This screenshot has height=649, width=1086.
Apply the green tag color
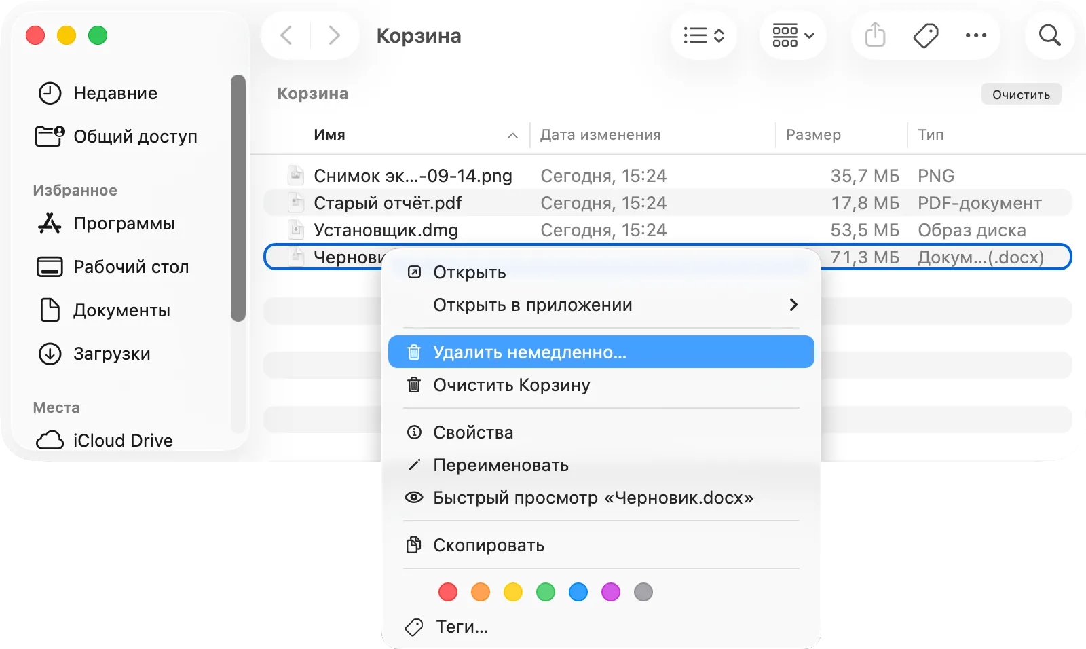point(546,592)
